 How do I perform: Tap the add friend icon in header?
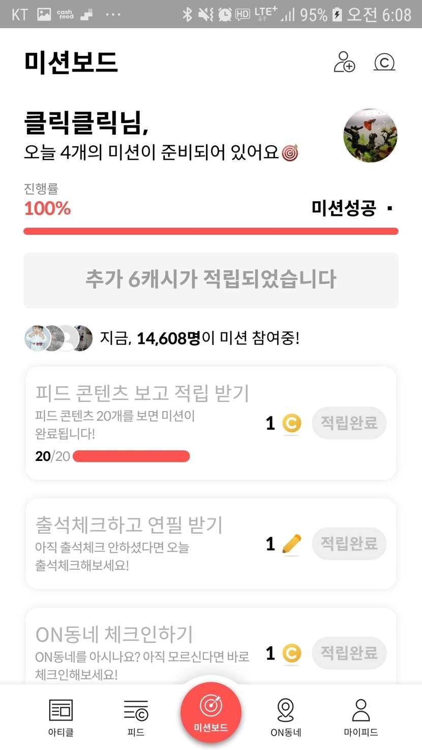pyautogui.click(x=344, y=62)
